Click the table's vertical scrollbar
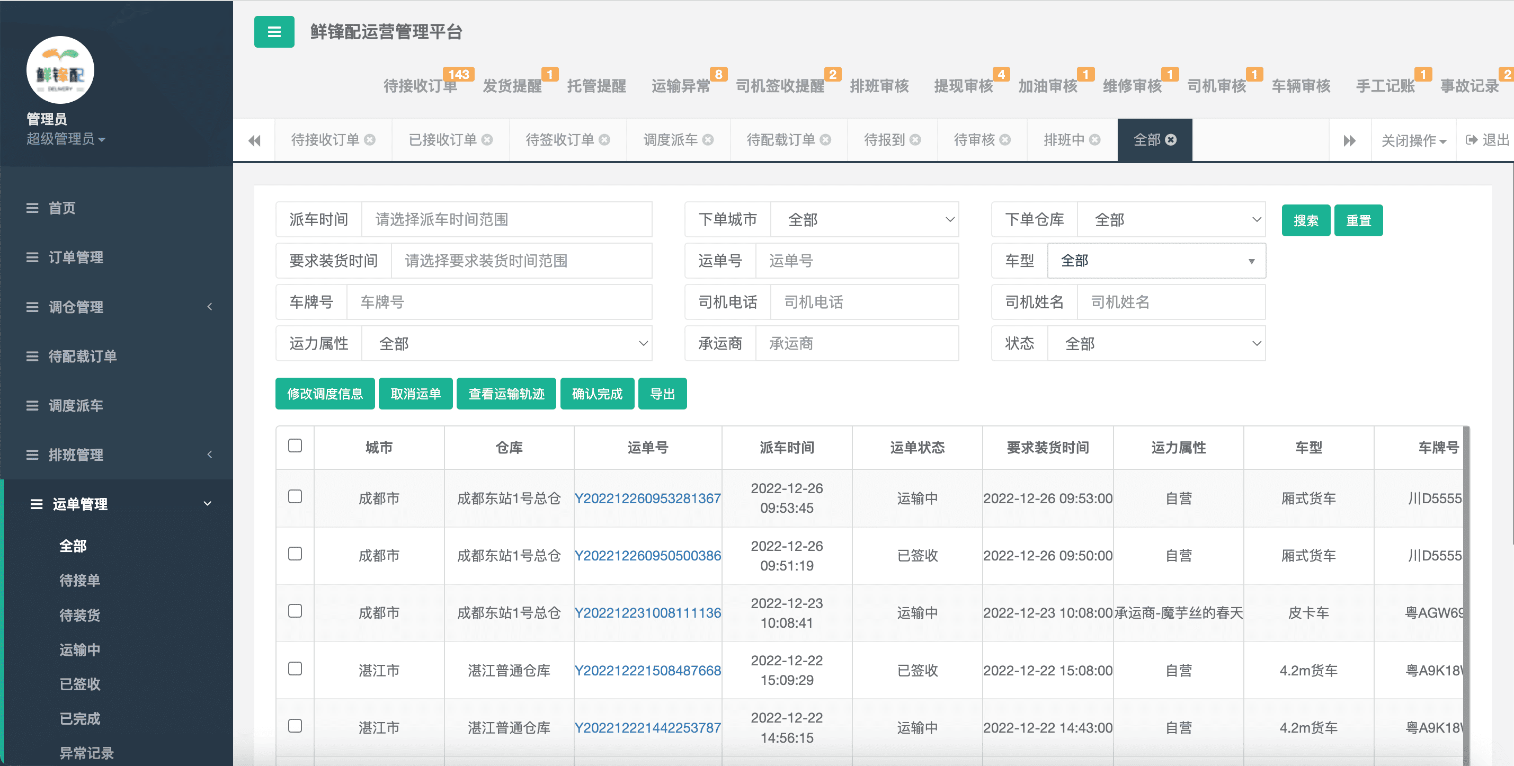 [x=1466, y=595]
